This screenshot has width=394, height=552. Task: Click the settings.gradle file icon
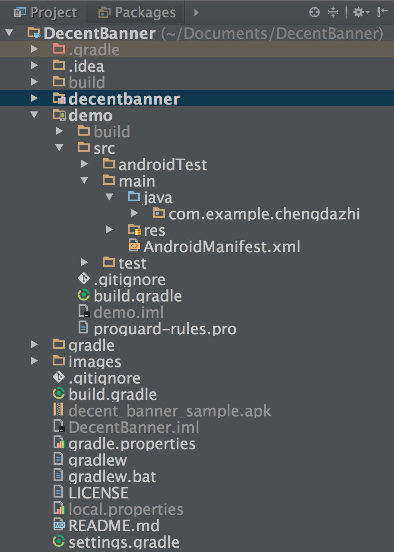pos(58,542)
